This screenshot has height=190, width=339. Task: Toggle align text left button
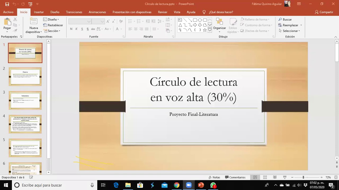pyautogui.click(x=130, y=29)
